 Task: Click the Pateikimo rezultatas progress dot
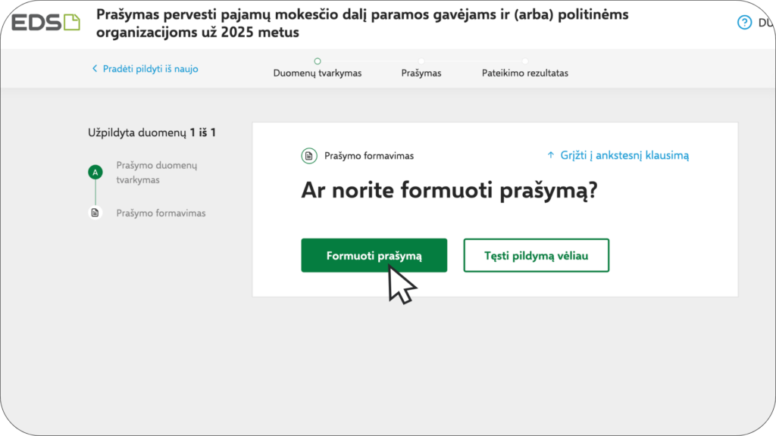tap(525, 61)
